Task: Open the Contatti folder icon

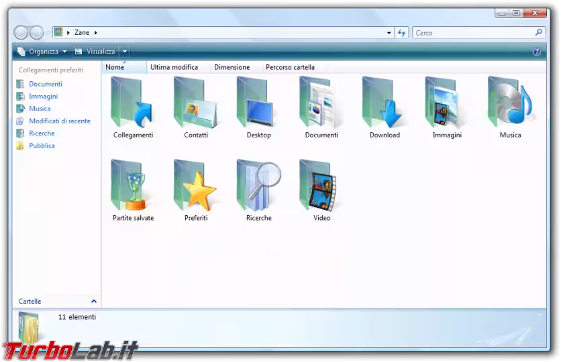Action: (195, 104)
